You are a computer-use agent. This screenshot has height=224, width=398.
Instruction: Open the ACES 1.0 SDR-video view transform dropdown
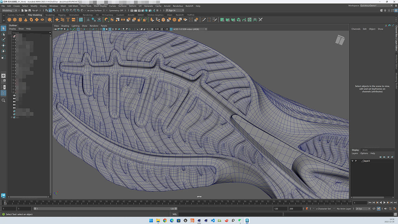pyautogui.click(x=190, y=29)
